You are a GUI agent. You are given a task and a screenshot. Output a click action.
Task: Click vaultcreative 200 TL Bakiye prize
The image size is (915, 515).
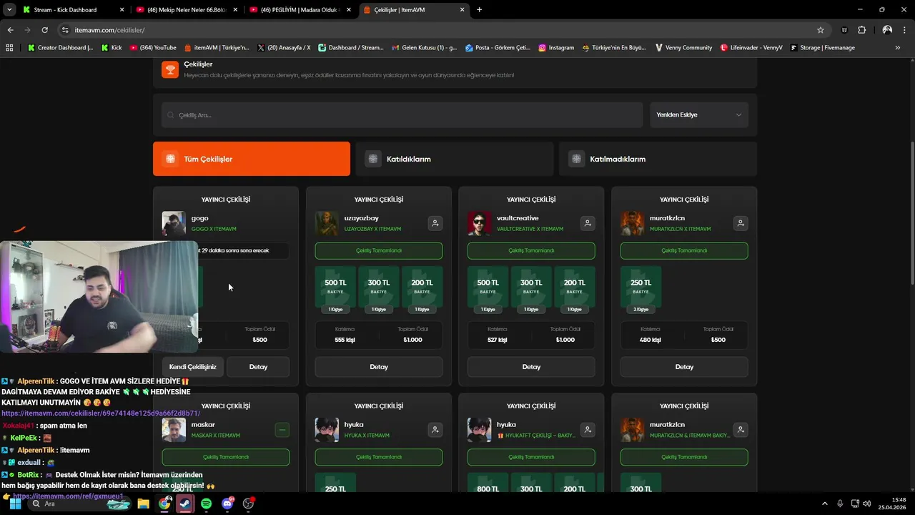pos(575,290)
